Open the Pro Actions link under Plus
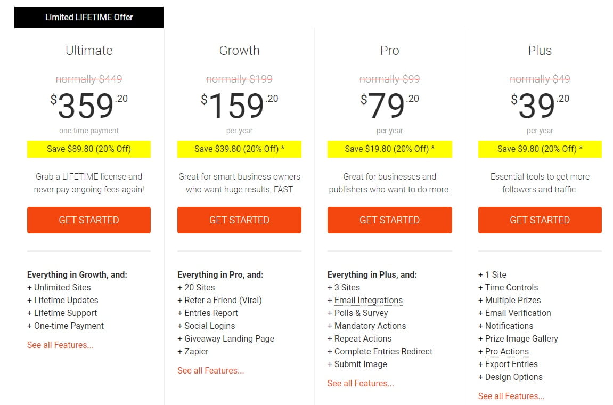The height and width of the screenshot is (405, 613). coord(506,351)
